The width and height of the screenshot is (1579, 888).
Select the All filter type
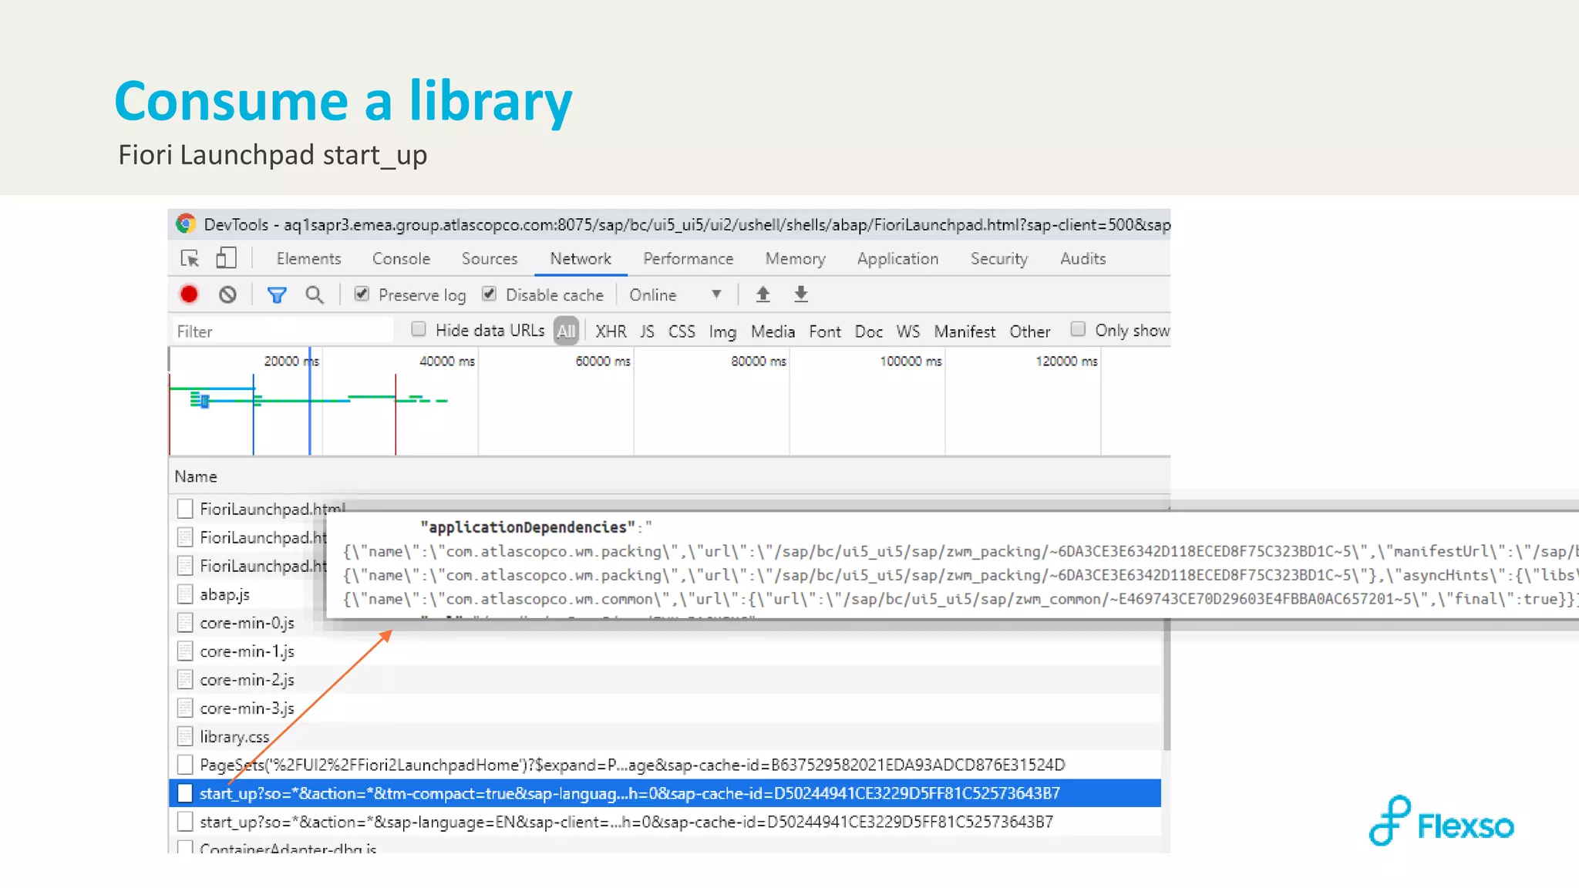567,331
